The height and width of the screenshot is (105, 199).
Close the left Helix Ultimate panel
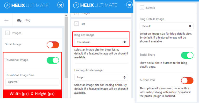pyautogui.click(x=61, y=5)
